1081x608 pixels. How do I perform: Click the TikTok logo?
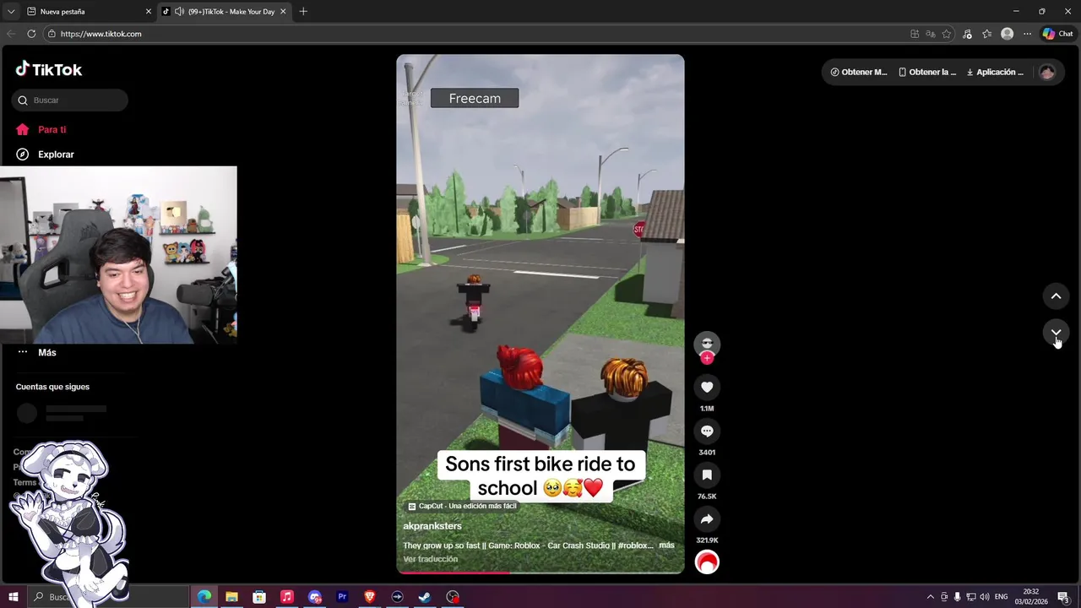click(x=49, y=69)
